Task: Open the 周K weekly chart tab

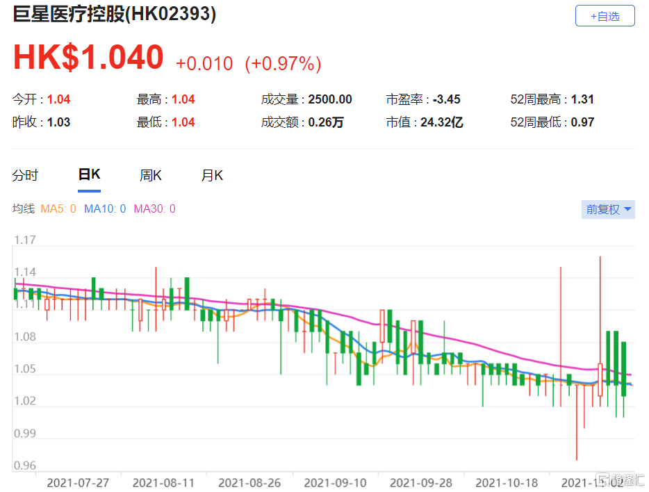Action: (x=150, y=175)
